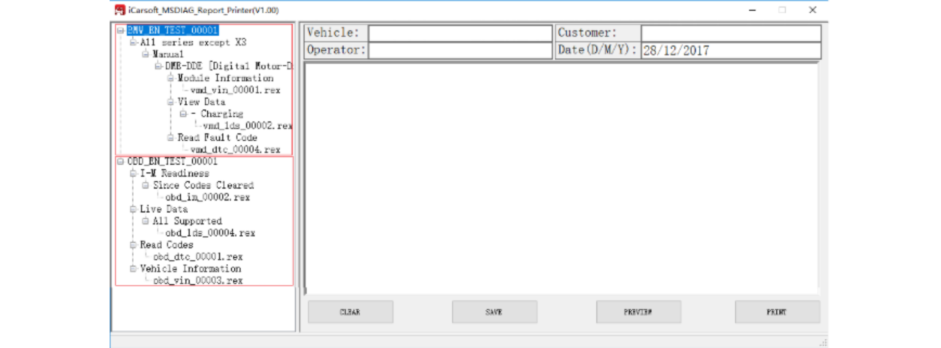Collapse the Vehicle Information node

(x=133, y=269)
